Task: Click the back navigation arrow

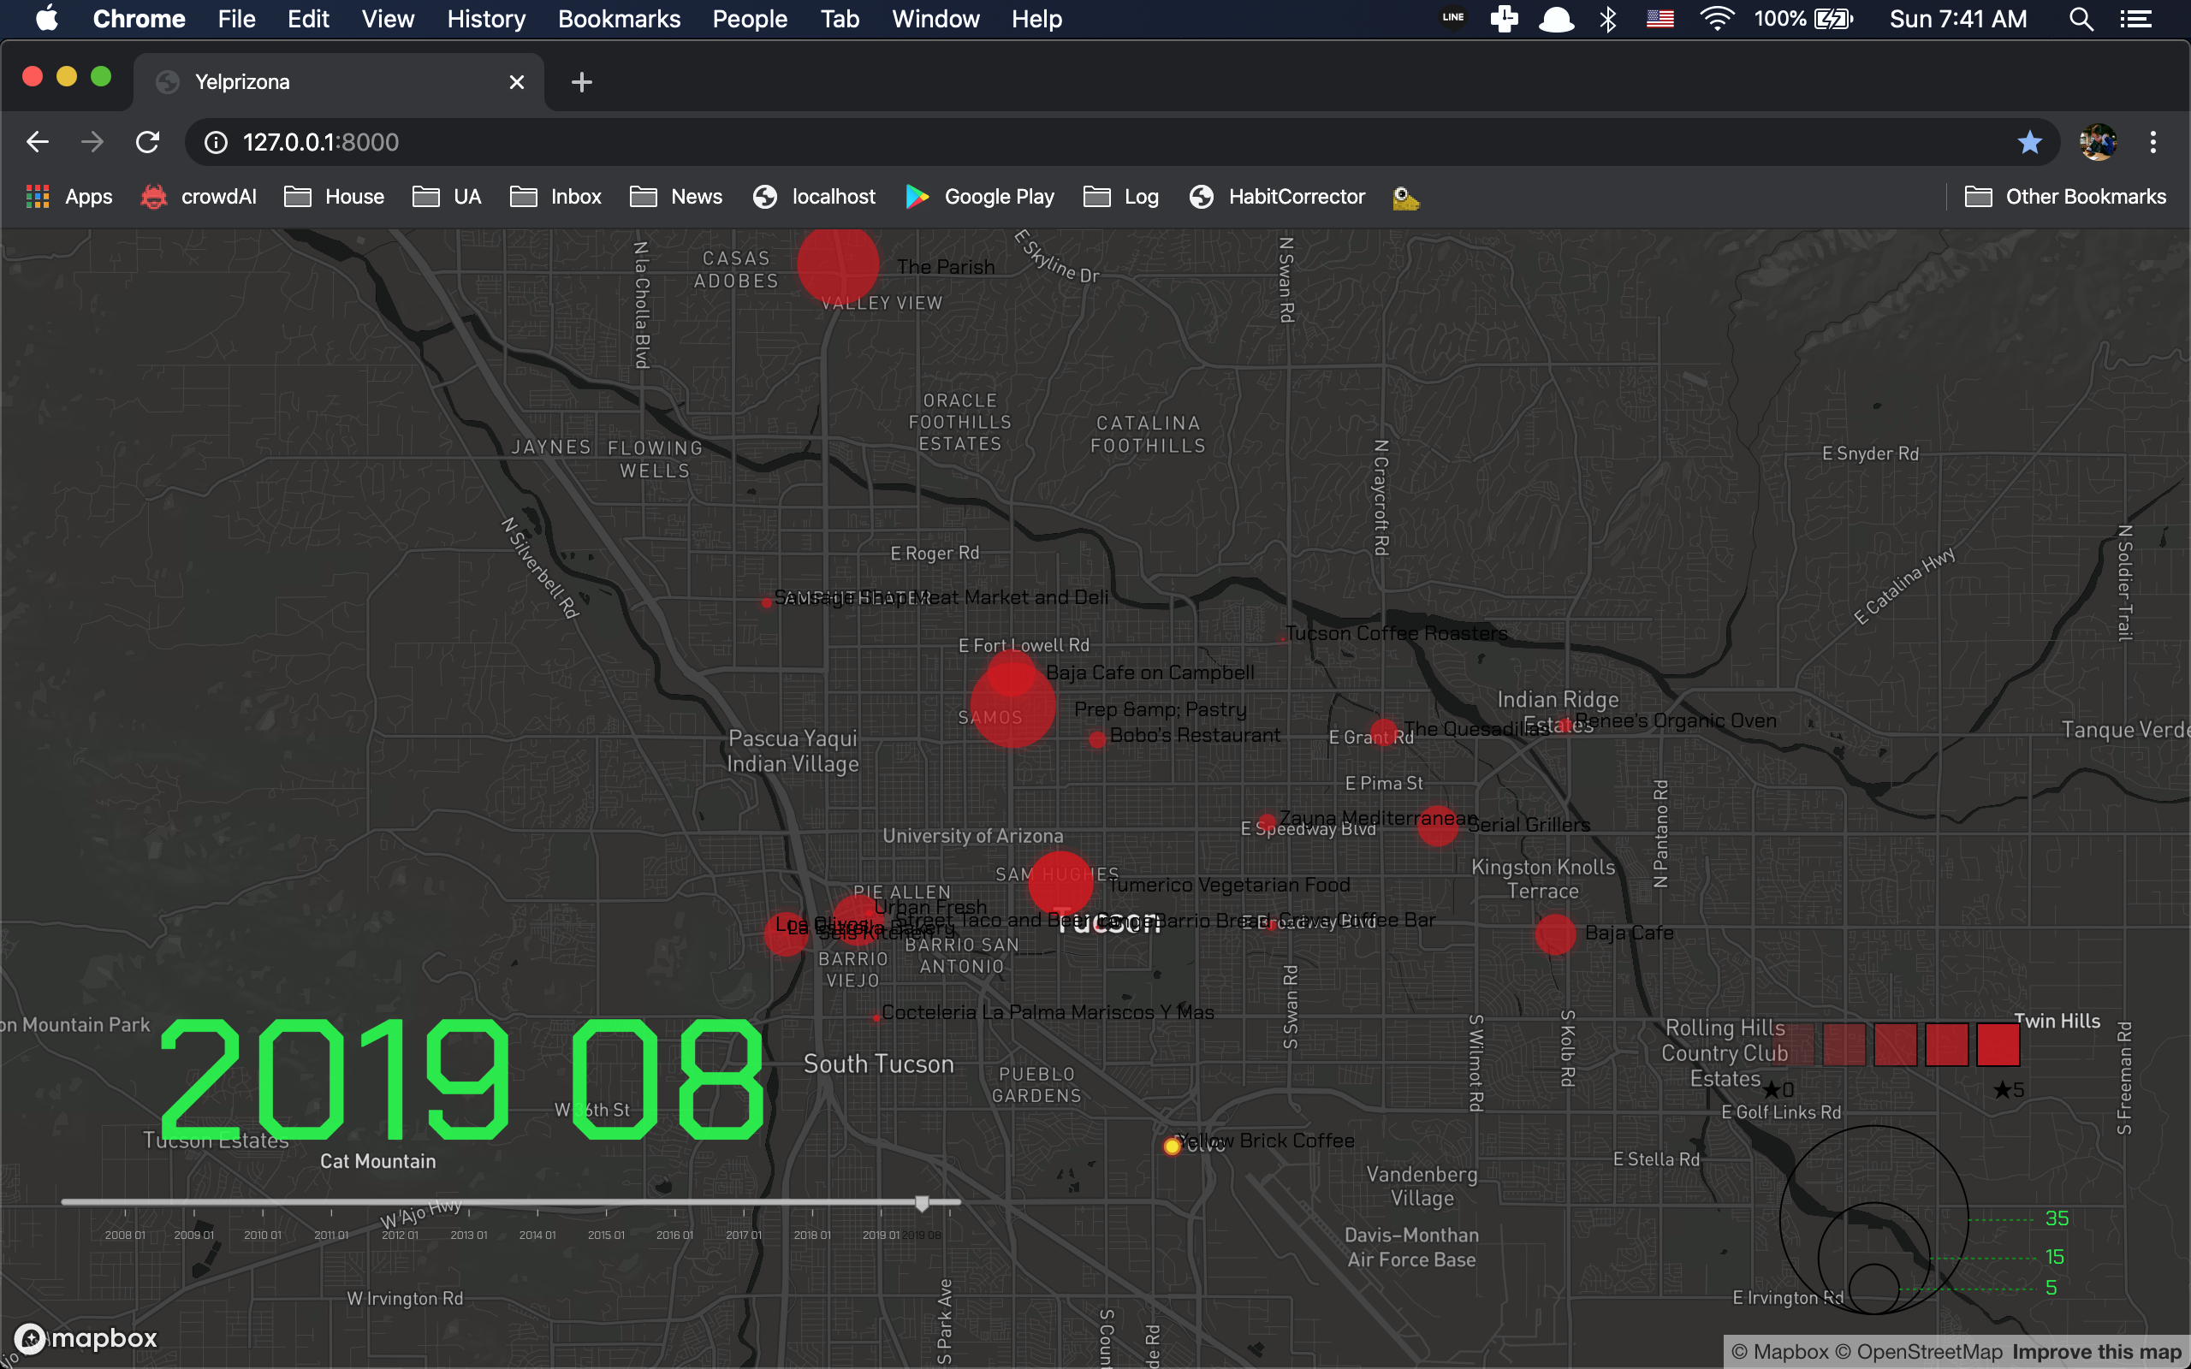Action: point(37,142)
